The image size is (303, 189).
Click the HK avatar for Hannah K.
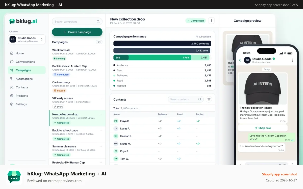coord(116,136)
